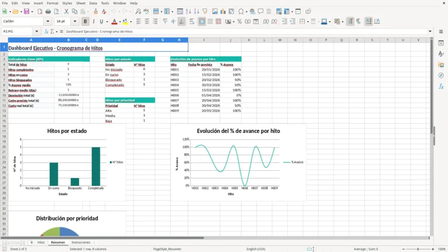Image resolution: width=448 pixels, height=252 pixels.
Task: Toggle Underline formatting
Action: [101, 21]
